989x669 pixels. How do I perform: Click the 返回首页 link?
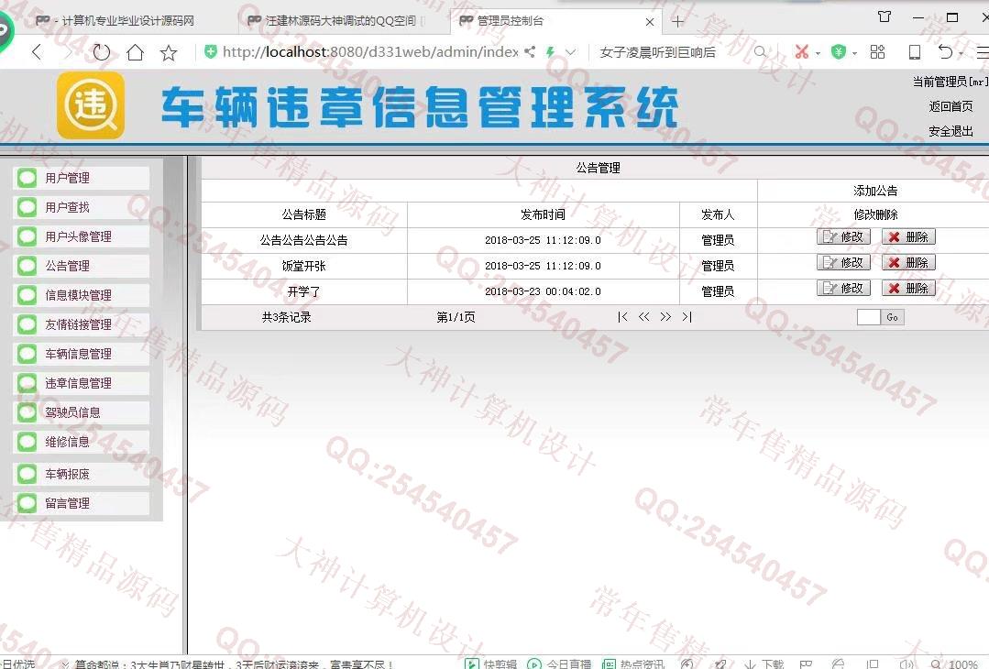[951, 106]
